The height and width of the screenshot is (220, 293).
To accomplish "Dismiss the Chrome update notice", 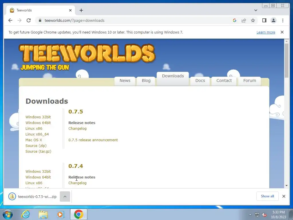I will 282,32.
